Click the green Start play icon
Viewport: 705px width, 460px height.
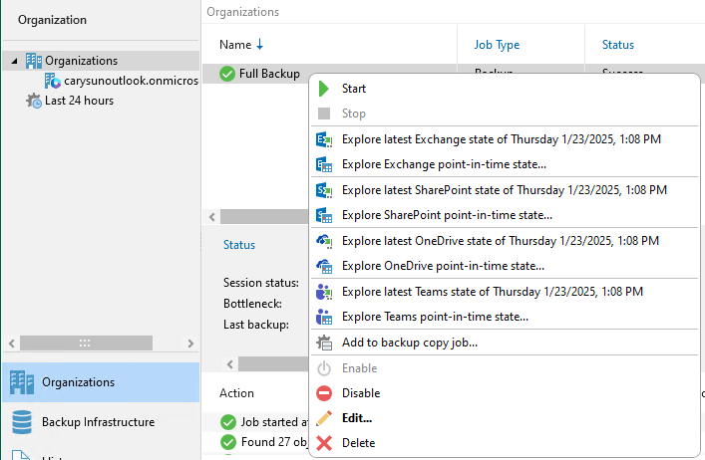(324, 89)
